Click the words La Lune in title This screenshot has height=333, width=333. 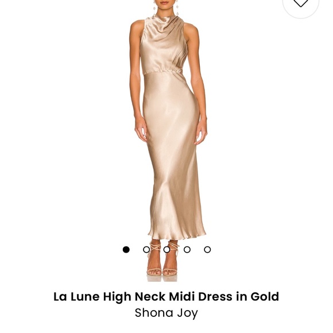(x=76, y=296)
